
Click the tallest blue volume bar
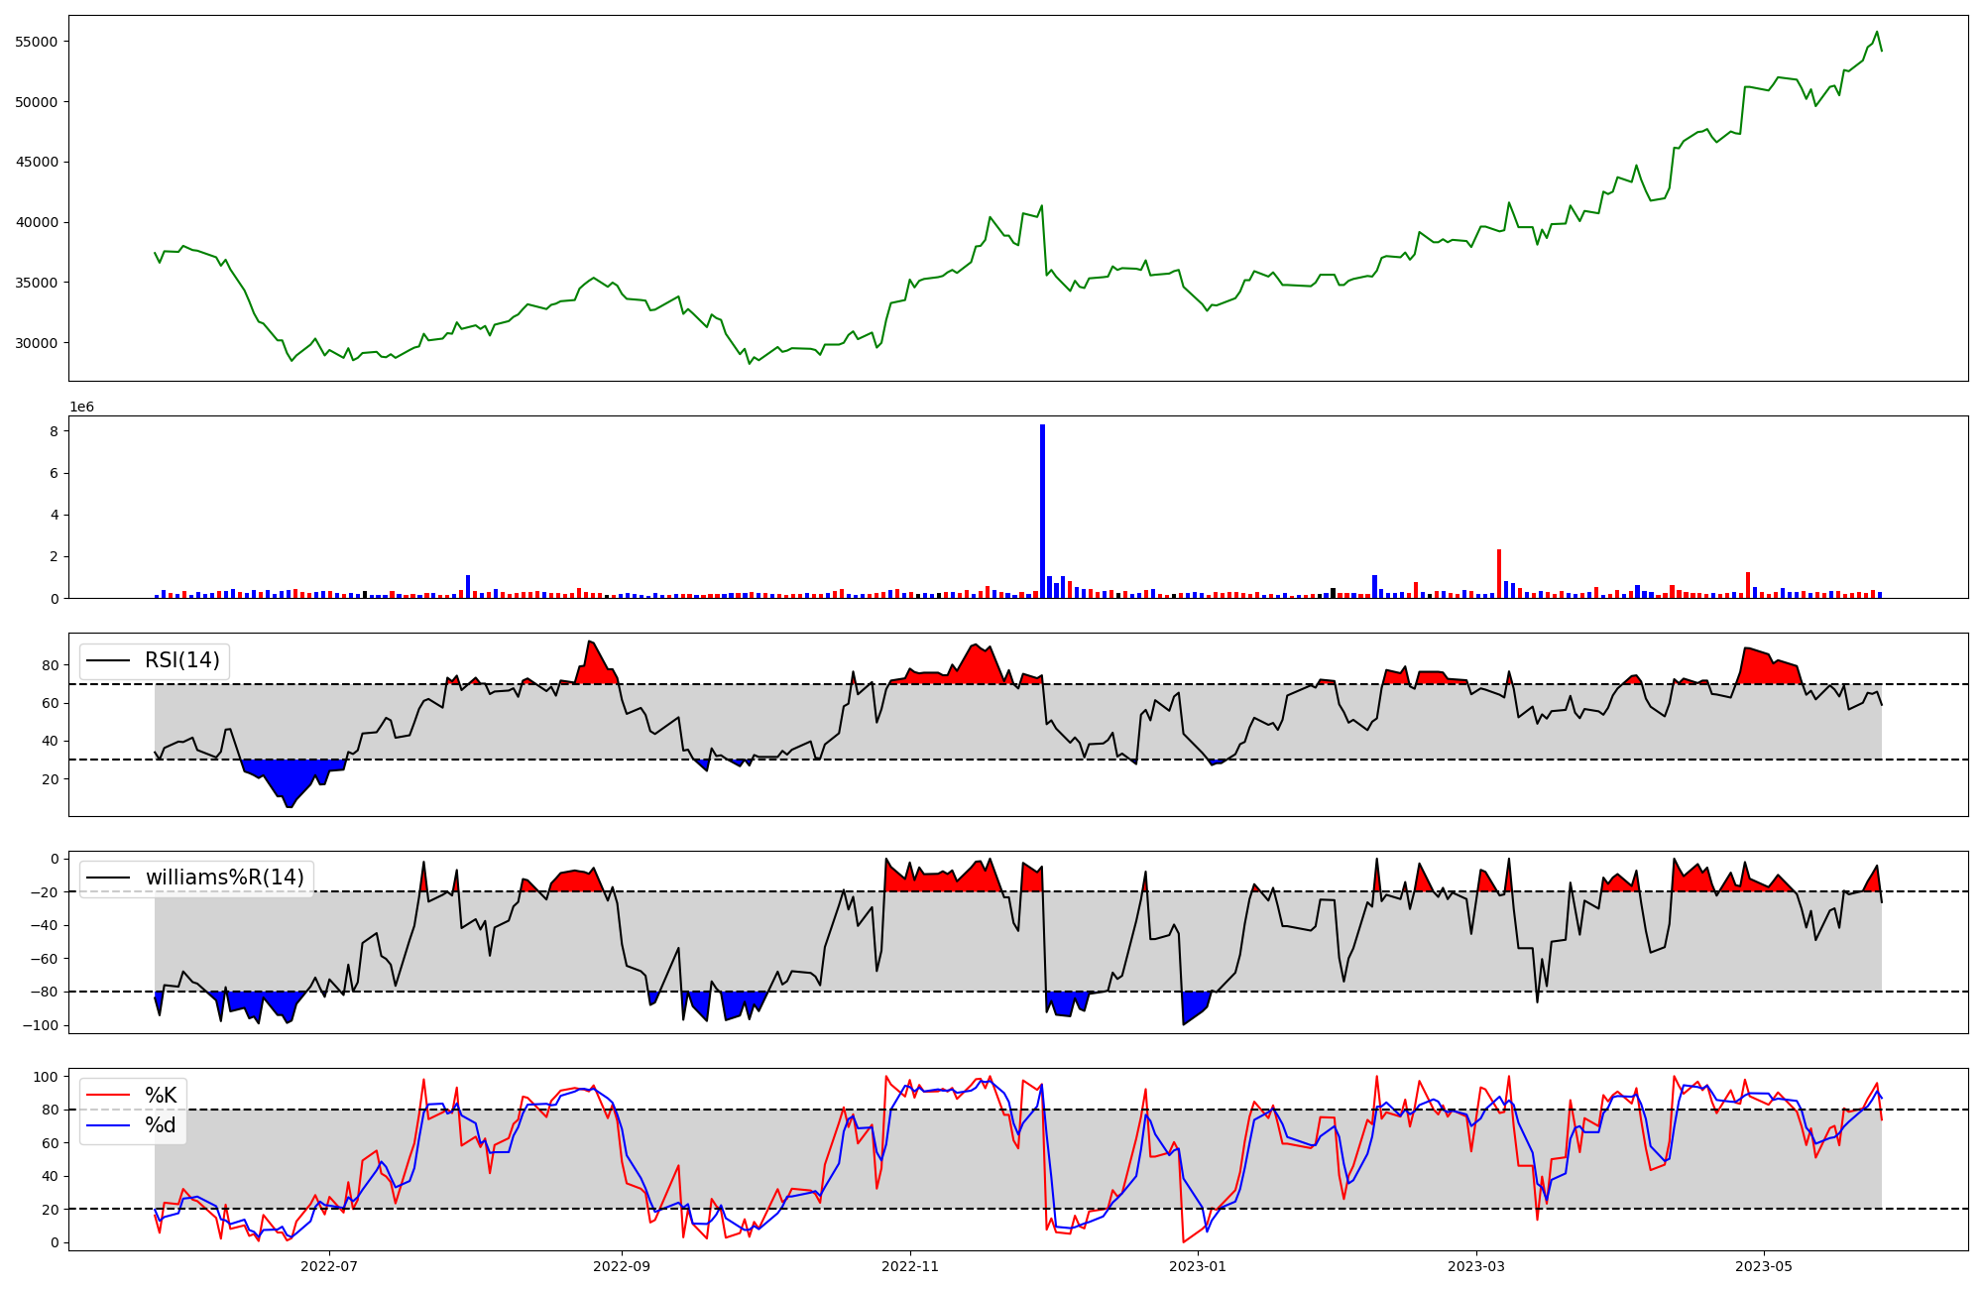pyautogui.click(x=1042, y=511)
